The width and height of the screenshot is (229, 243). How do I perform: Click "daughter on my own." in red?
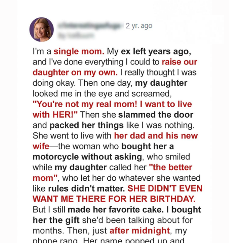75,72
